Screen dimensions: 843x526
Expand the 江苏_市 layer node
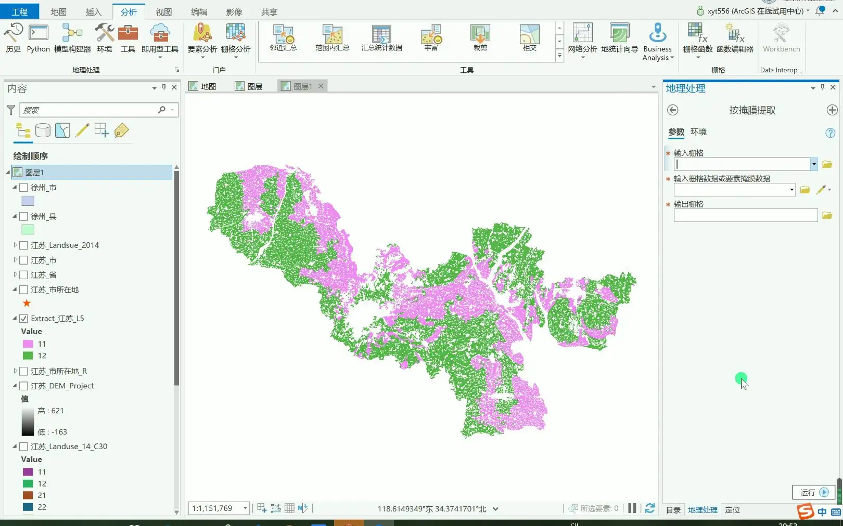click(x=15, y=260)
